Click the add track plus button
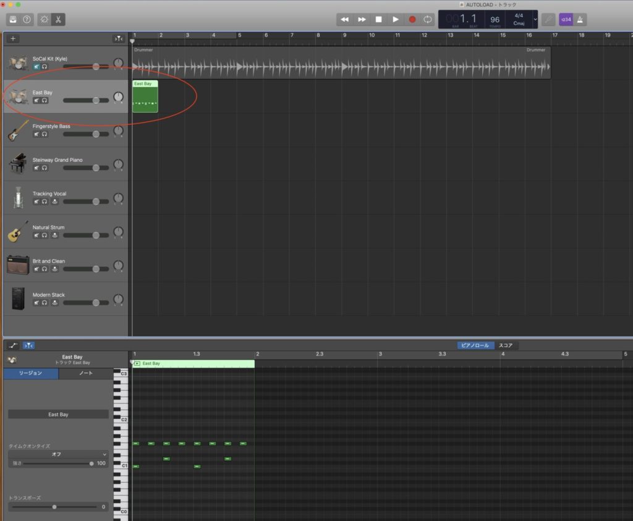 click(14, 39)
